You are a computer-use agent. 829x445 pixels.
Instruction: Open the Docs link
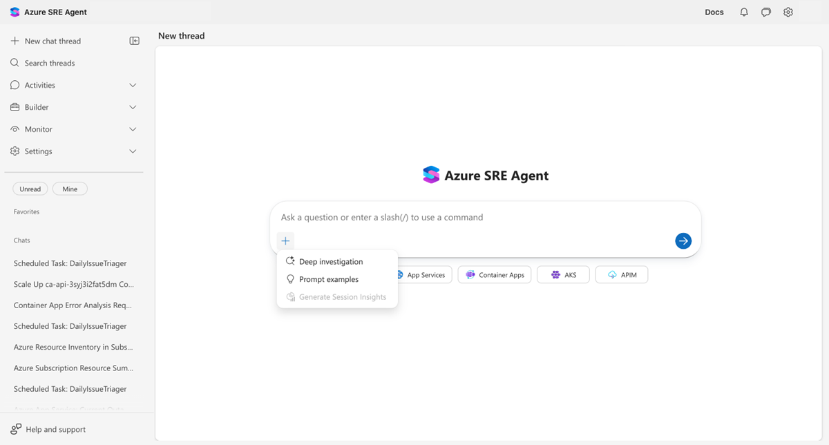[714, 12]
